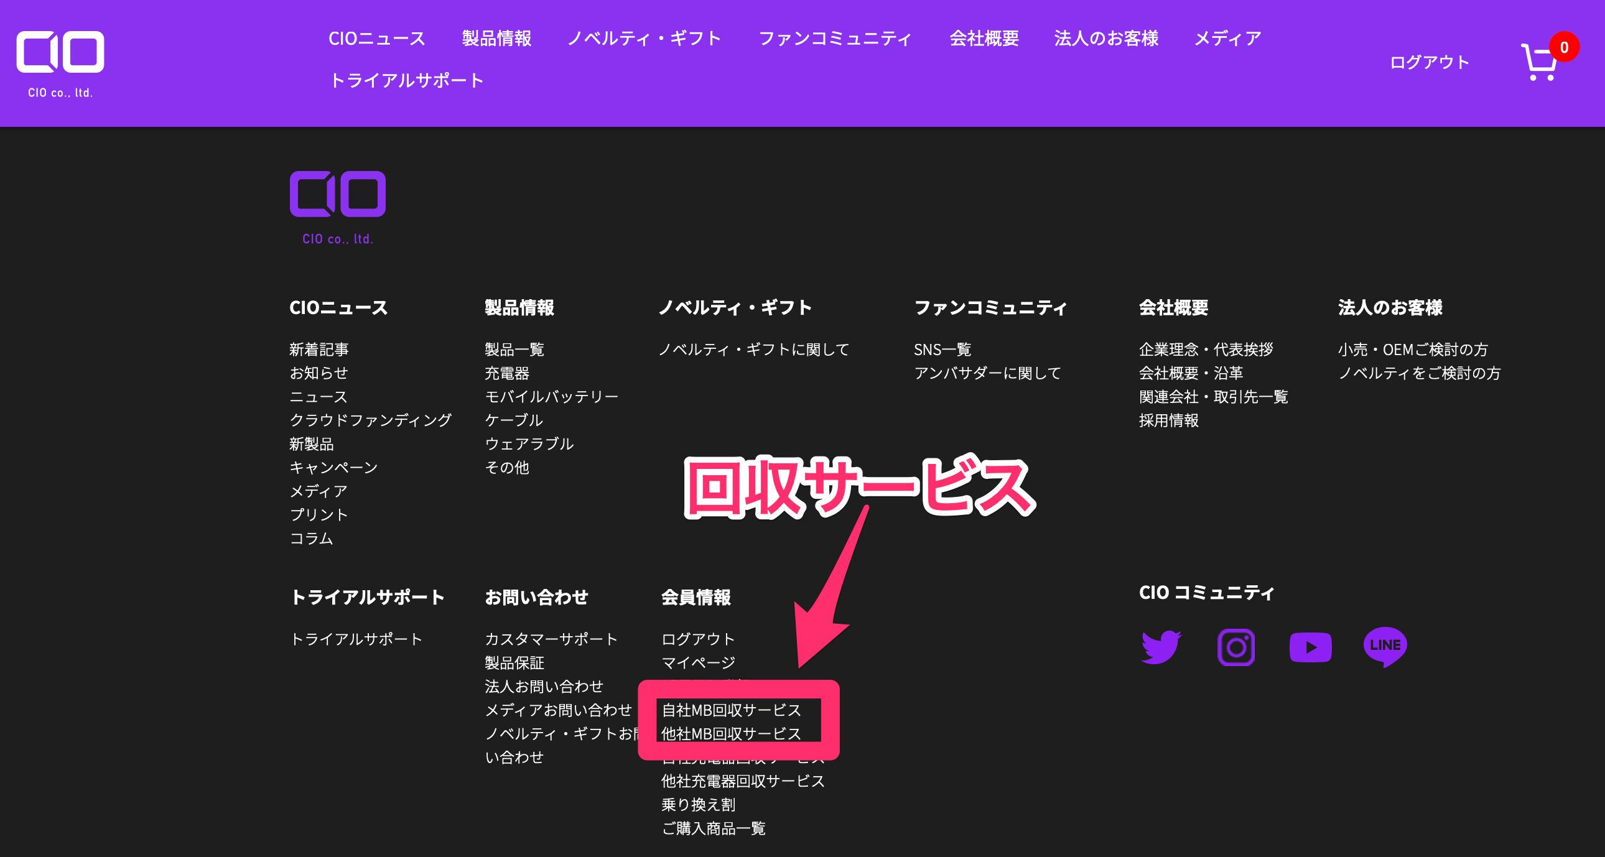Viewport: 1605px width, 857px height.
Task: Open カスタマーサポート under お問い合わせ
Action: [x=551, y=638]
